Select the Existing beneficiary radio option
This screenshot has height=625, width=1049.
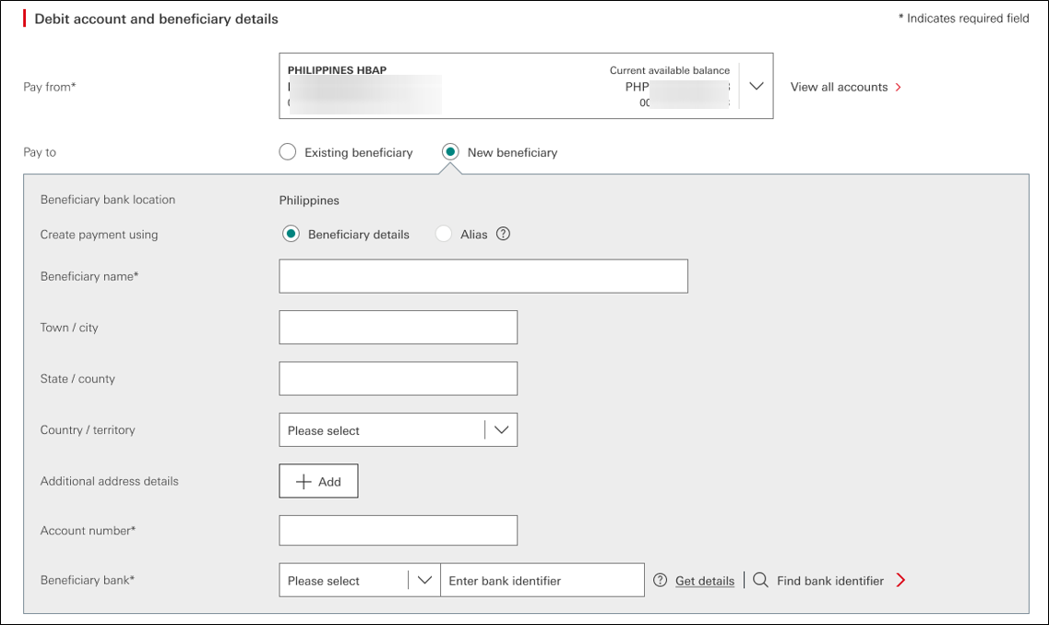(x=288, y=152)
